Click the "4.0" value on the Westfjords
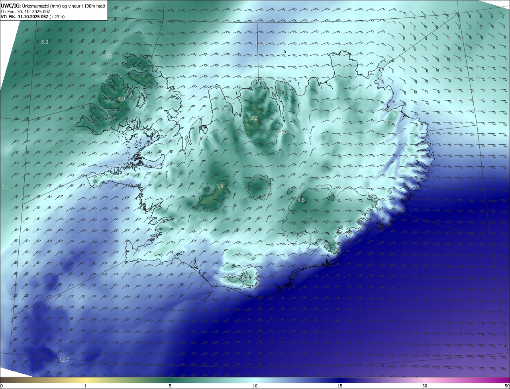The image size is (510, 389). click(122, 99)
